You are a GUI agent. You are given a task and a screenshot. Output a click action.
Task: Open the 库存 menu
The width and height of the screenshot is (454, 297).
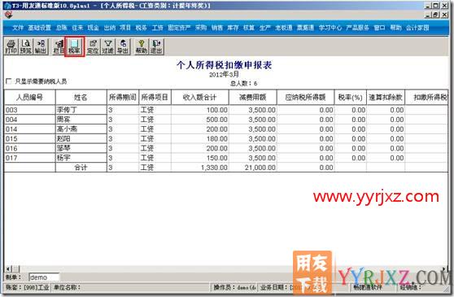pos(233,28)
